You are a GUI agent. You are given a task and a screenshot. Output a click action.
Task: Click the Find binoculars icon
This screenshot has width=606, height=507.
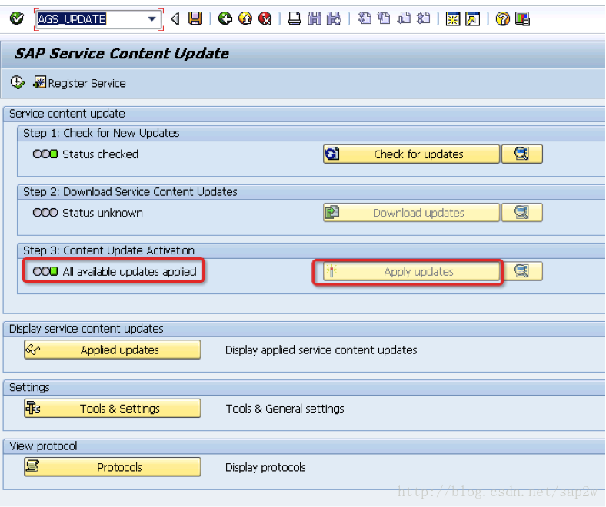315,18
